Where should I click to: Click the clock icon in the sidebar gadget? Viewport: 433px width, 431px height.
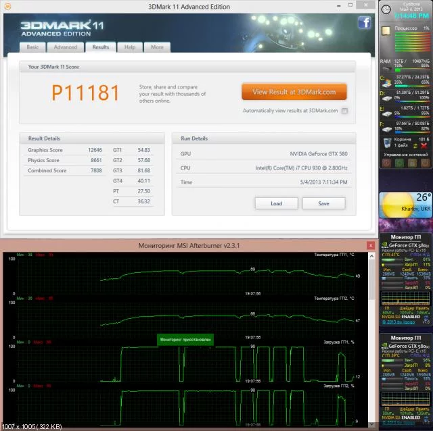tap(386, 9)
